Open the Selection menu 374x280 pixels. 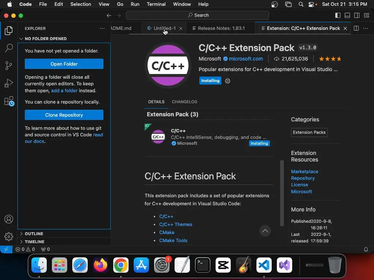tap(81, 4)
